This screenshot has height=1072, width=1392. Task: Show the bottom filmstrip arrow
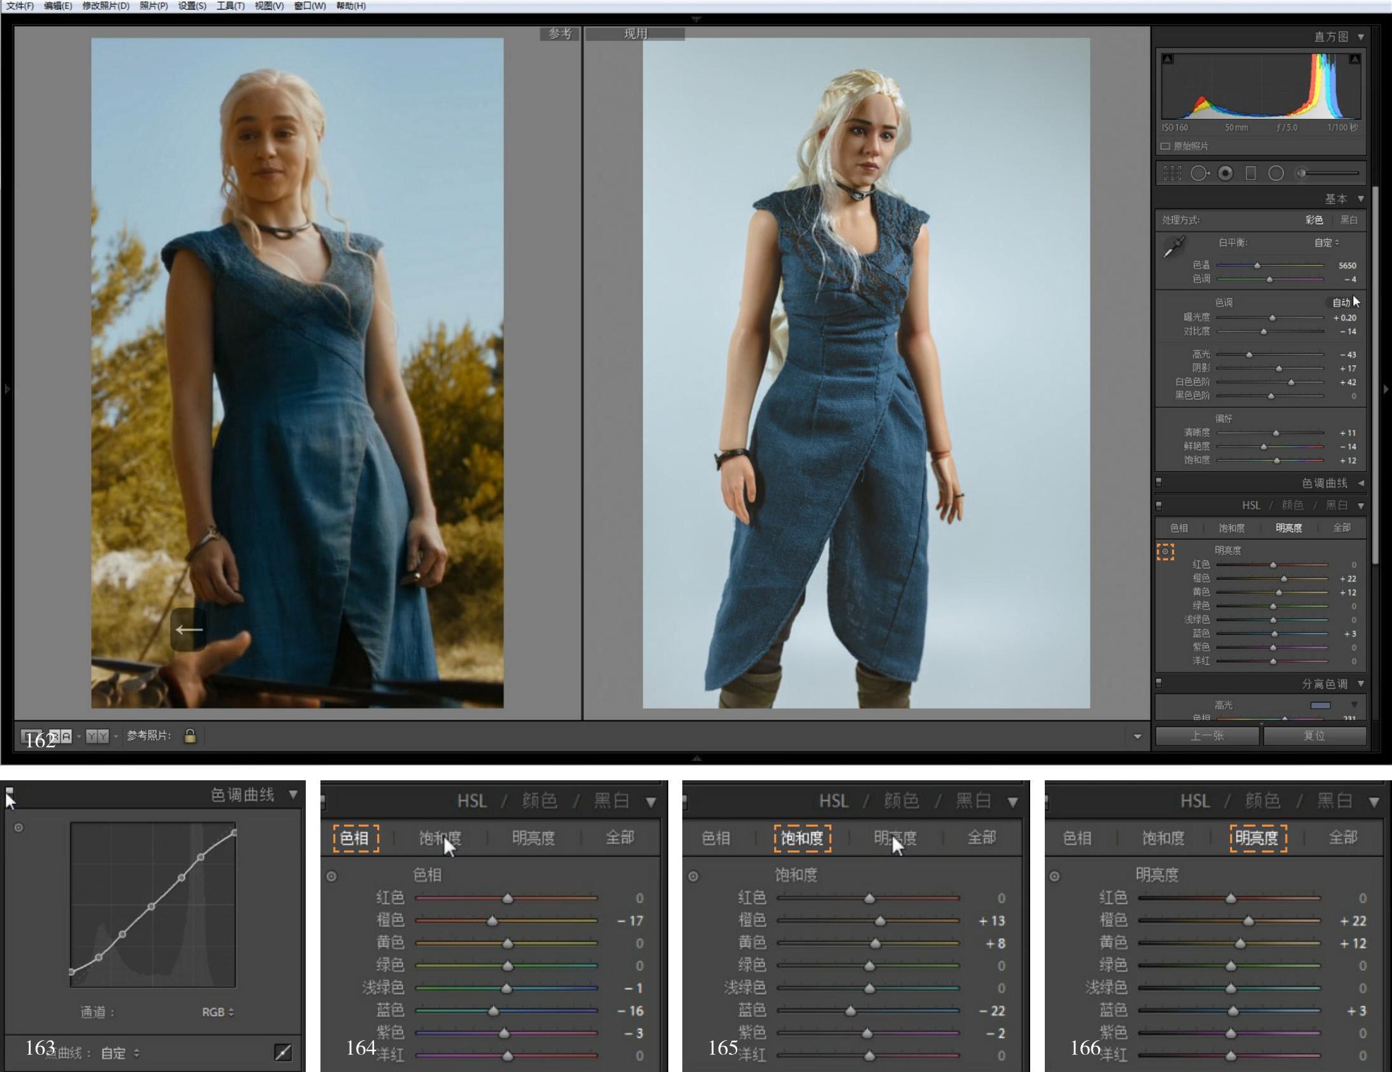click(696, 758)
